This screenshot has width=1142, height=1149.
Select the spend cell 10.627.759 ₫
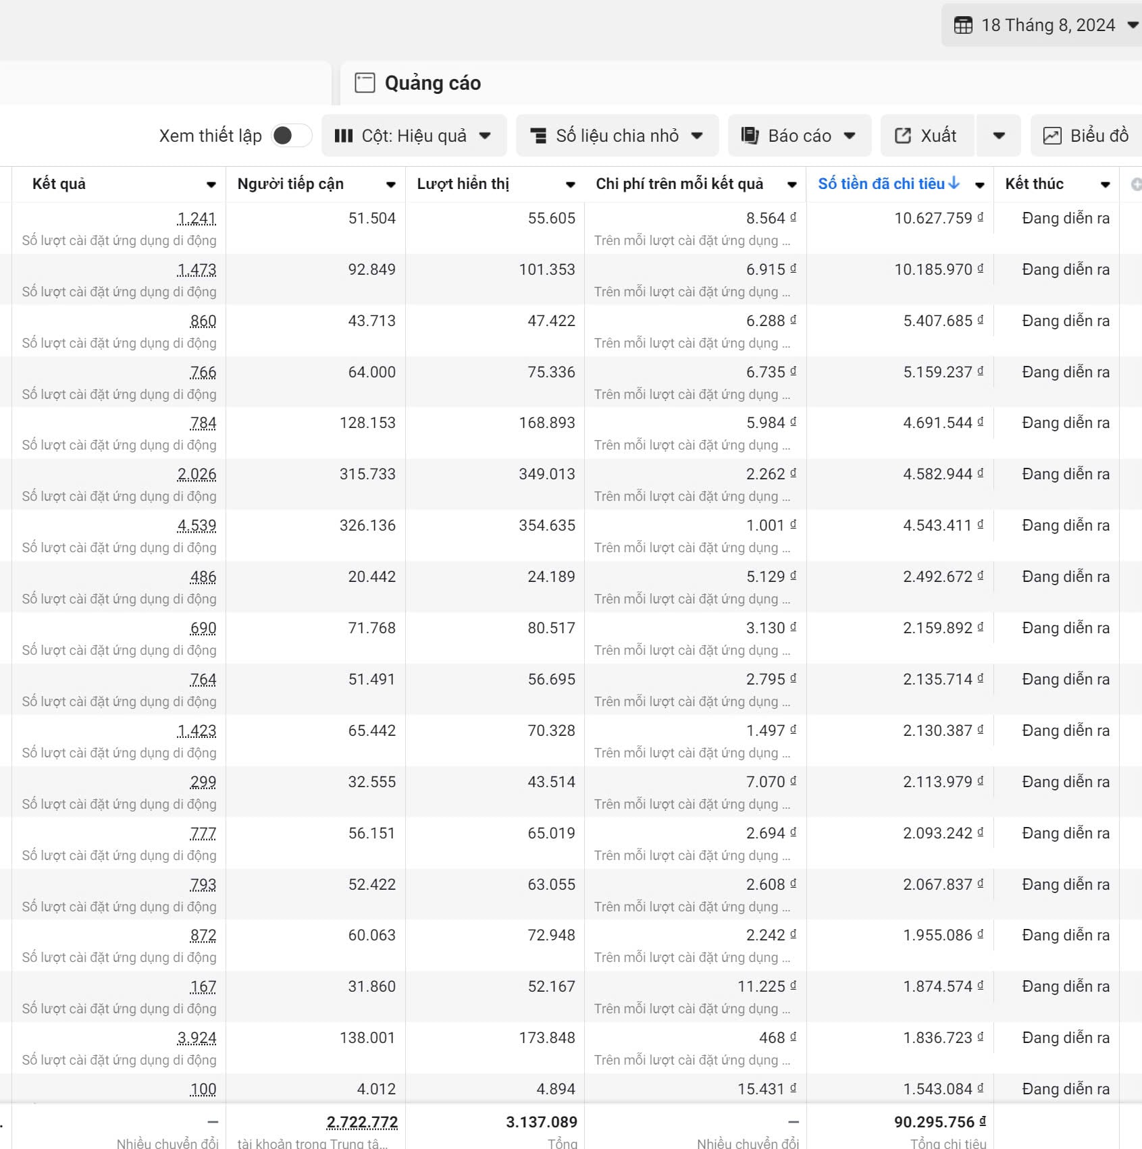pyautogui.click(x=939, y=218)
